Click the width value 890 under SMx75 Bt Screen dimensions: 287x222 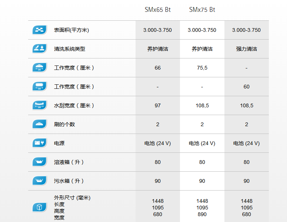tap(202, 214)
